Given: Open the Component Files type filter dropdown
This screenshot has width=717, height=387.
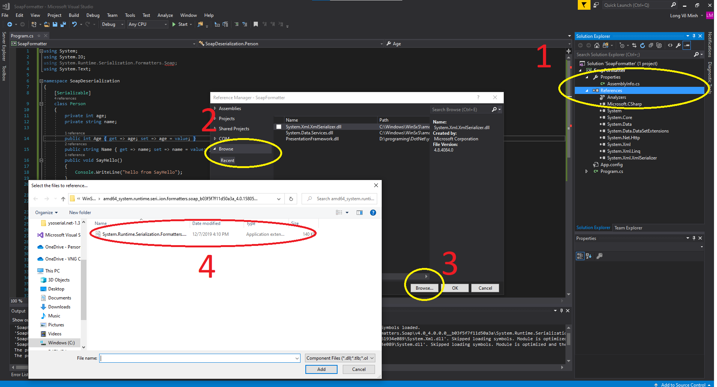Looking at the screenshot, I should tap(340, 358).
